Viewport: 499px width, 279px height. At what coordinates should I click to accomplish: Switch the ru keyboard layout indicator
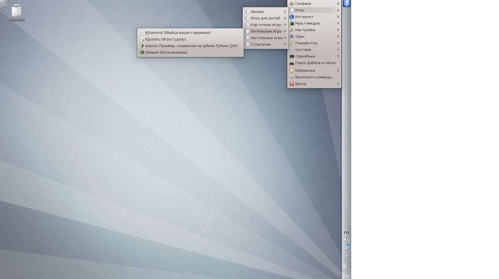coord(346,232)
